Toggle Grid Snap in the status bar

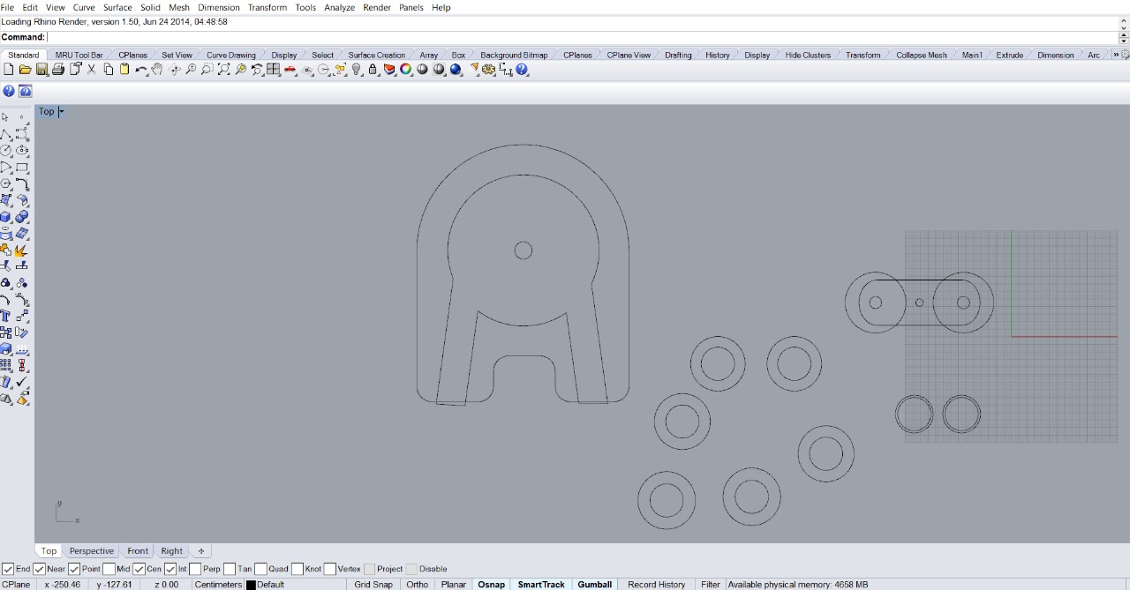[x=373, y=585]
